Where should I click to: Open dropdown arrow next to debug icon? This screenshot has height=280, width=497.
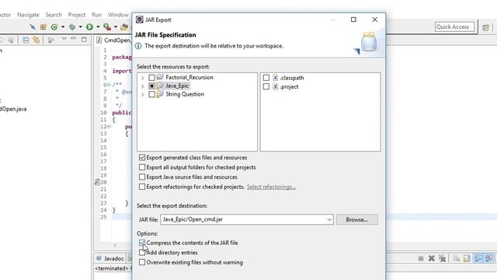(80, 26)
